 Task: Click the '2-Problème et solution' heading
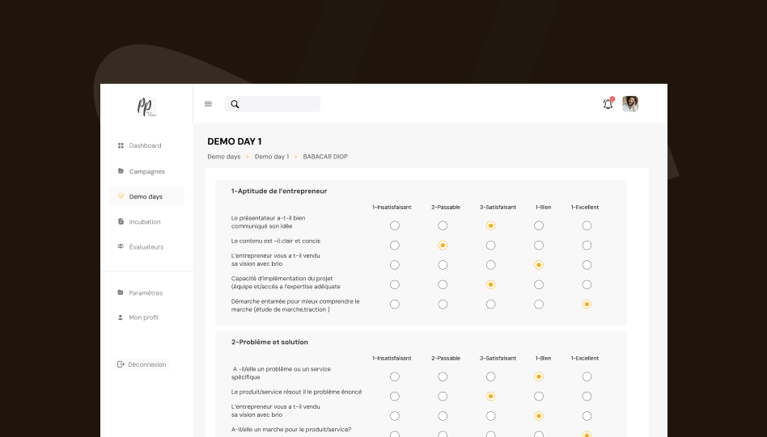(269, 342)
